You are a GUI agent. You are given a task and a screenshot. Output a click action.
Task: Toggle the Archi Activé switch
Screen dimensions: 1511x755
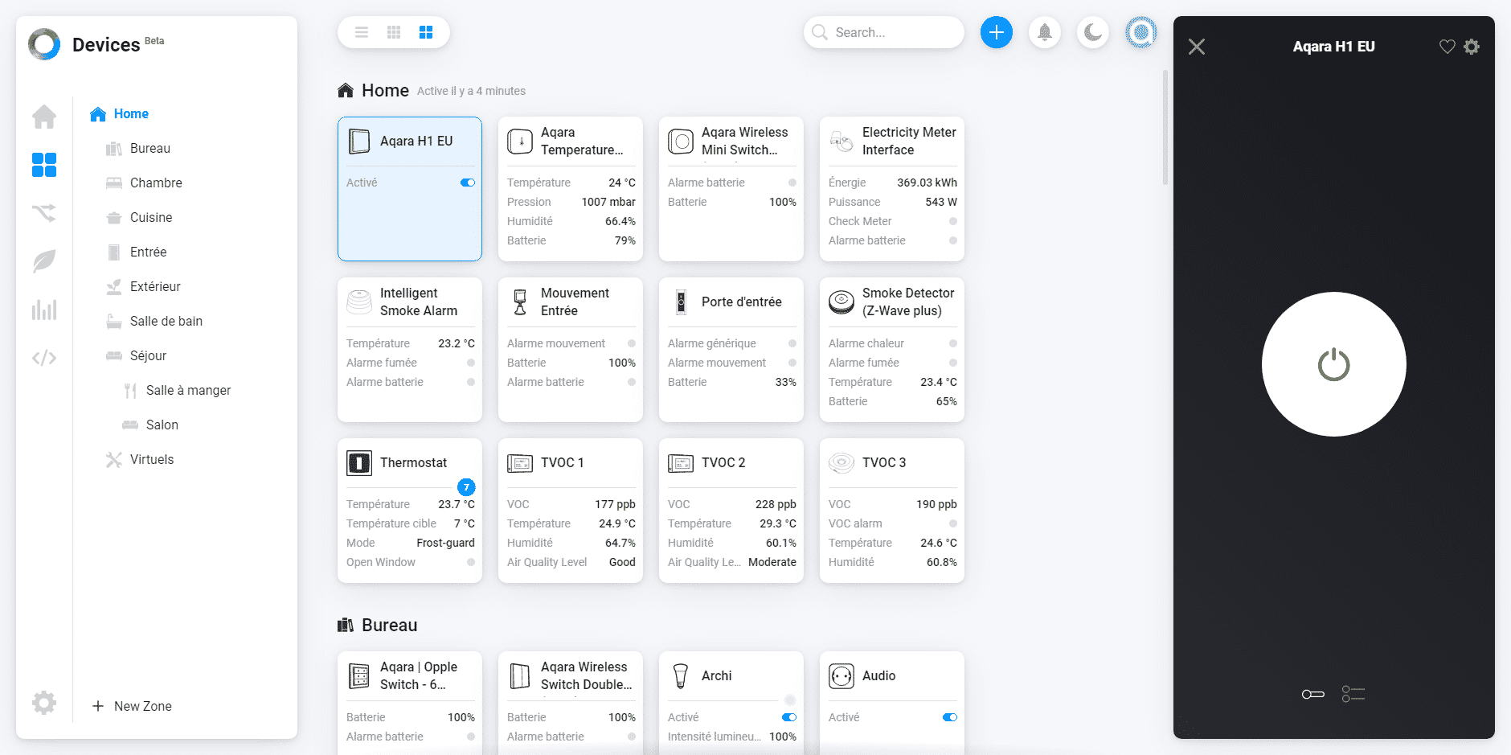pyautogui.click(x=789, y=717)
